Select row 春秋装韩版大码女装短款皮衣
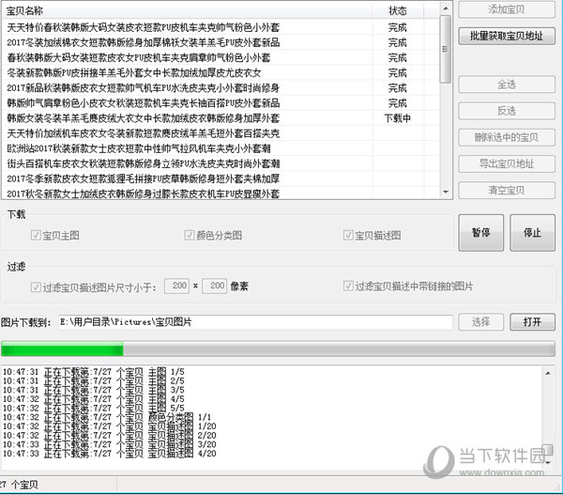 221,57
